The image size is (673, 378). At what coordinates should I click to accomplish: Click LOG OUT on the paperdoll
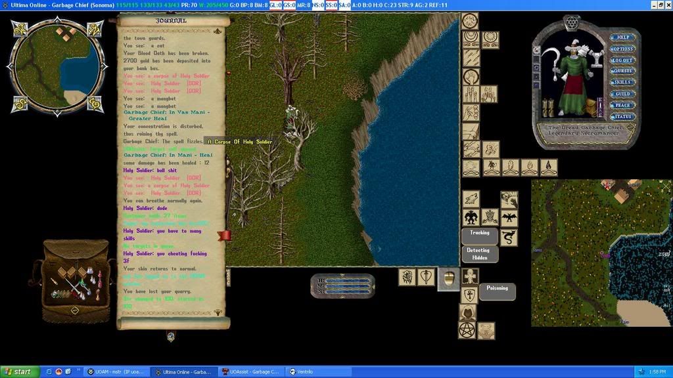point(622,60)
